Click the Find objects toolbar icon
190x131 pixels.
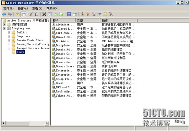point(105,14)
